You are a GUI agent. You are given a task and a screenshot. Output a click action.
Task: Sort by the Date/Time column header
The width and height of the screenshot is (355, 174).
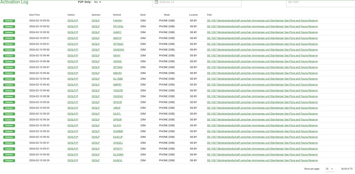click(x=34, y=15)
